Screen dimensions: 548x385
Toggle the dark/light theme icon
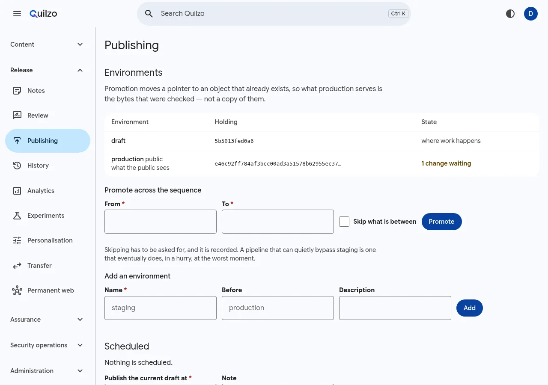click(x=510, y=14)
